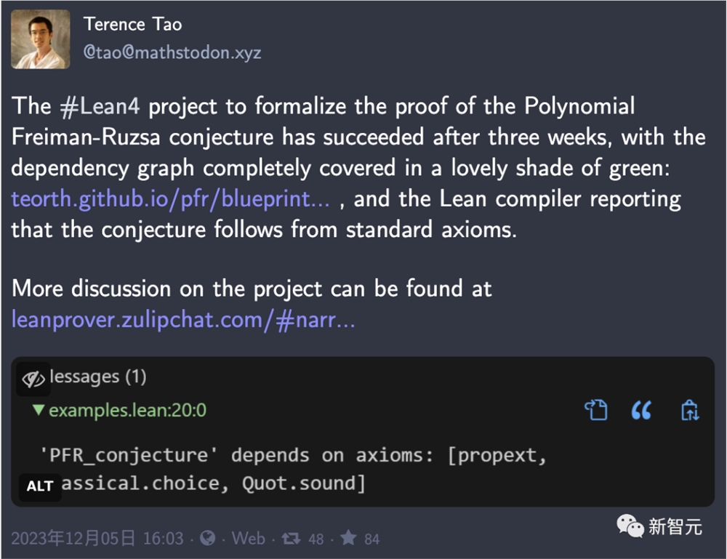Screen dimensions: 727x559
Task: Open the teorth.github.io/pfr/blueprint link
Action: (x=171, y=199)
